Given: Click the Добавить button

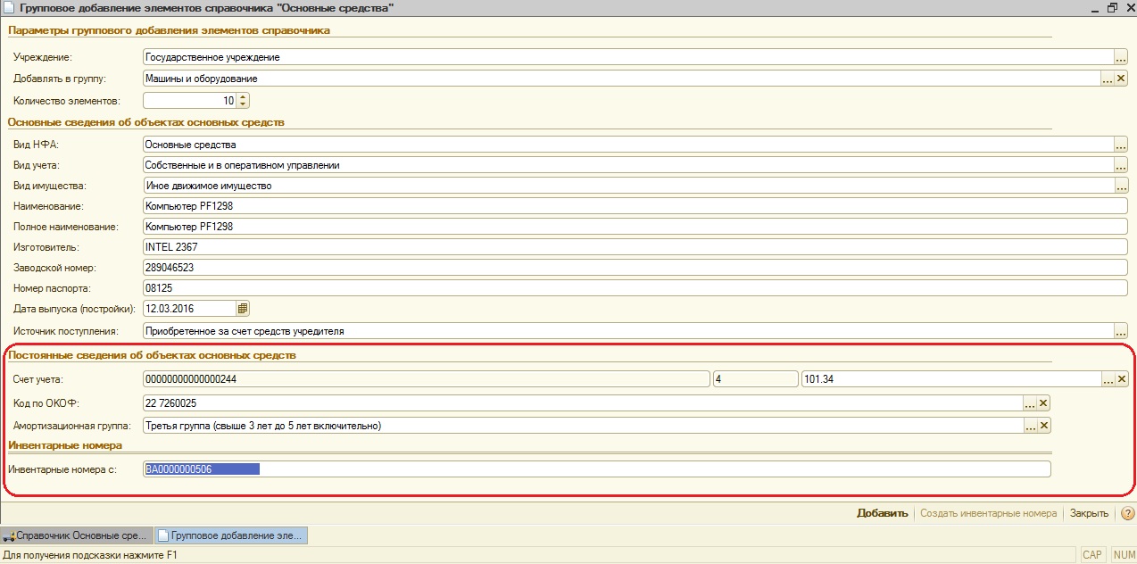Looking at the screenshot, I should 882,513.
